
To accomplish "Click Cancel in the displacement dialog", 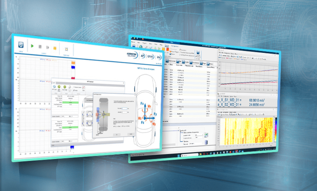I will [x=130, y=134].
